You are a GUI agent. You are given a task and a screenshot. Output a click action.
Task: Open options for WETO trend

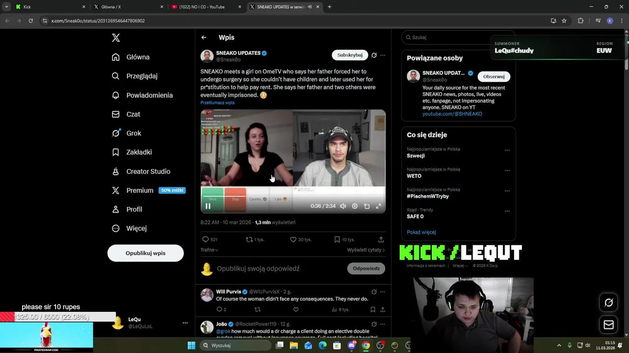(507, 171)
